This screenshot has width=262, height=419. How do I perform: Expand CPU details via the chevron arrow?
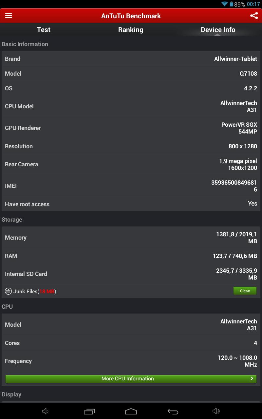click(x=252, y=378)
